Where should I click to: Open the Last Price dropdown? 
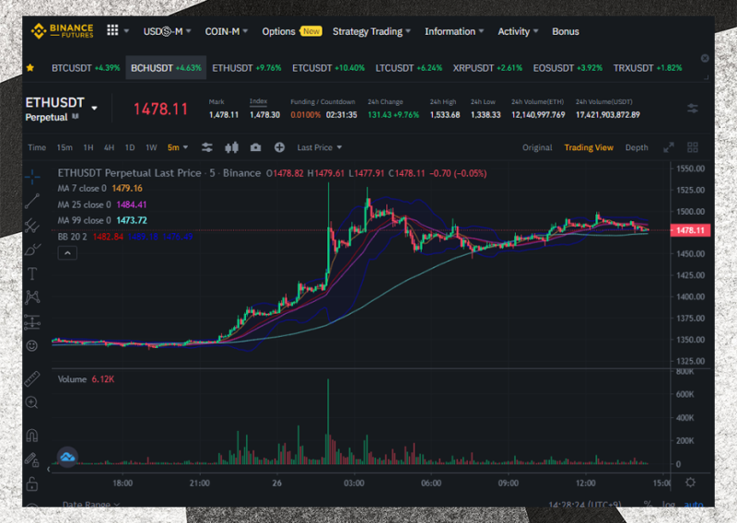click(x=319, y=147)
